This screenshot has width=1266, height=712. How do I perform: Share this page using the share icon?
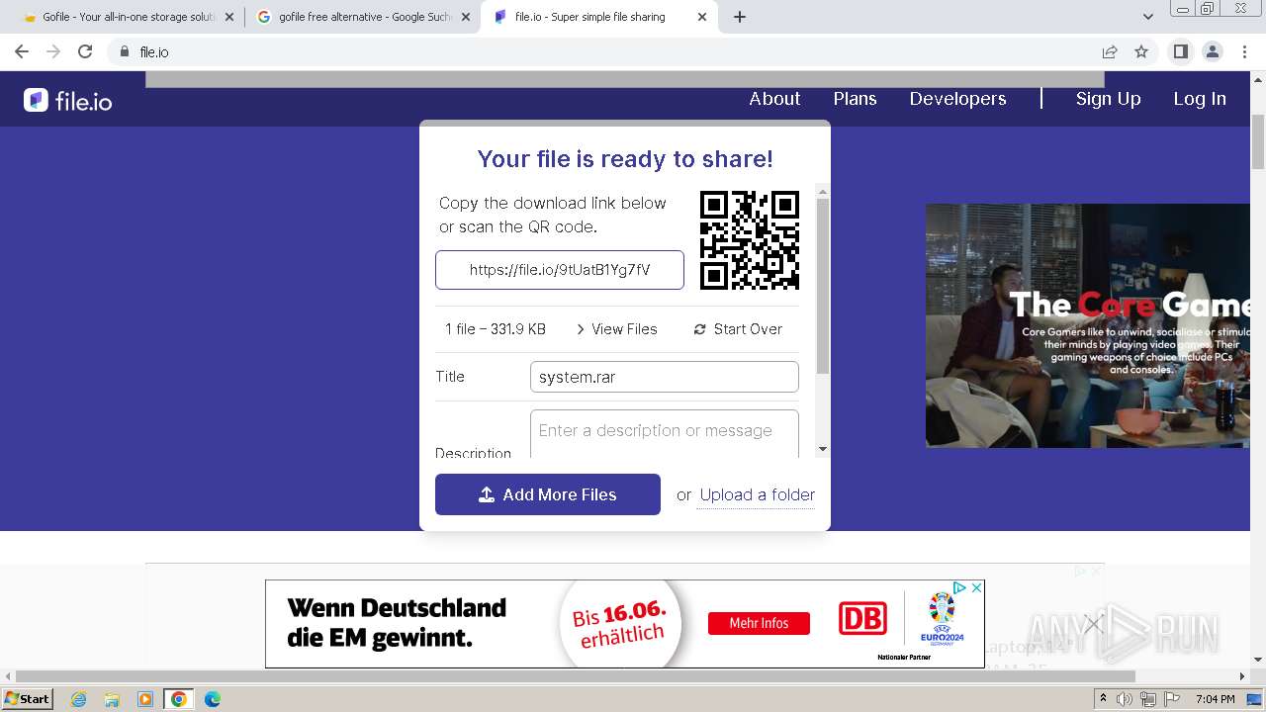pos(1110,51)
